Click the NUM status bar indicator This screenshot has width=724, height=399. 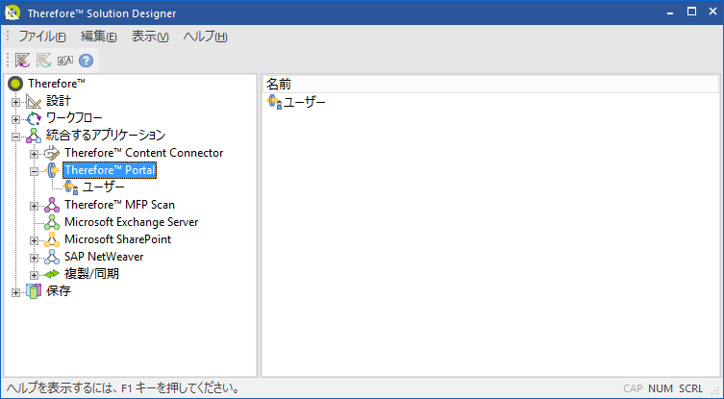[661, 388]
